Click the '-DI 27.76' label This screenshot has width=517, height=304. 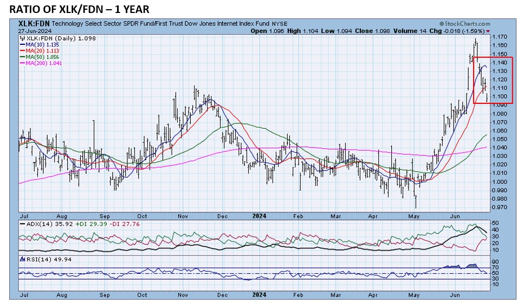point(124,224)
